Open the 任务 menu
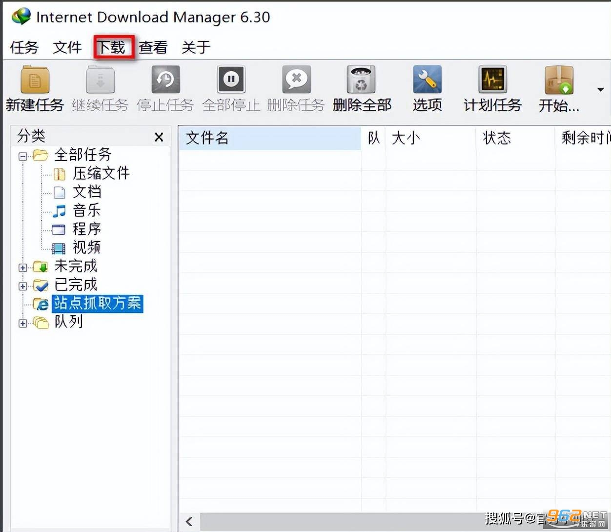Viewport: 611px width, 532px height. pyautogui.click(x=24, y=47)
